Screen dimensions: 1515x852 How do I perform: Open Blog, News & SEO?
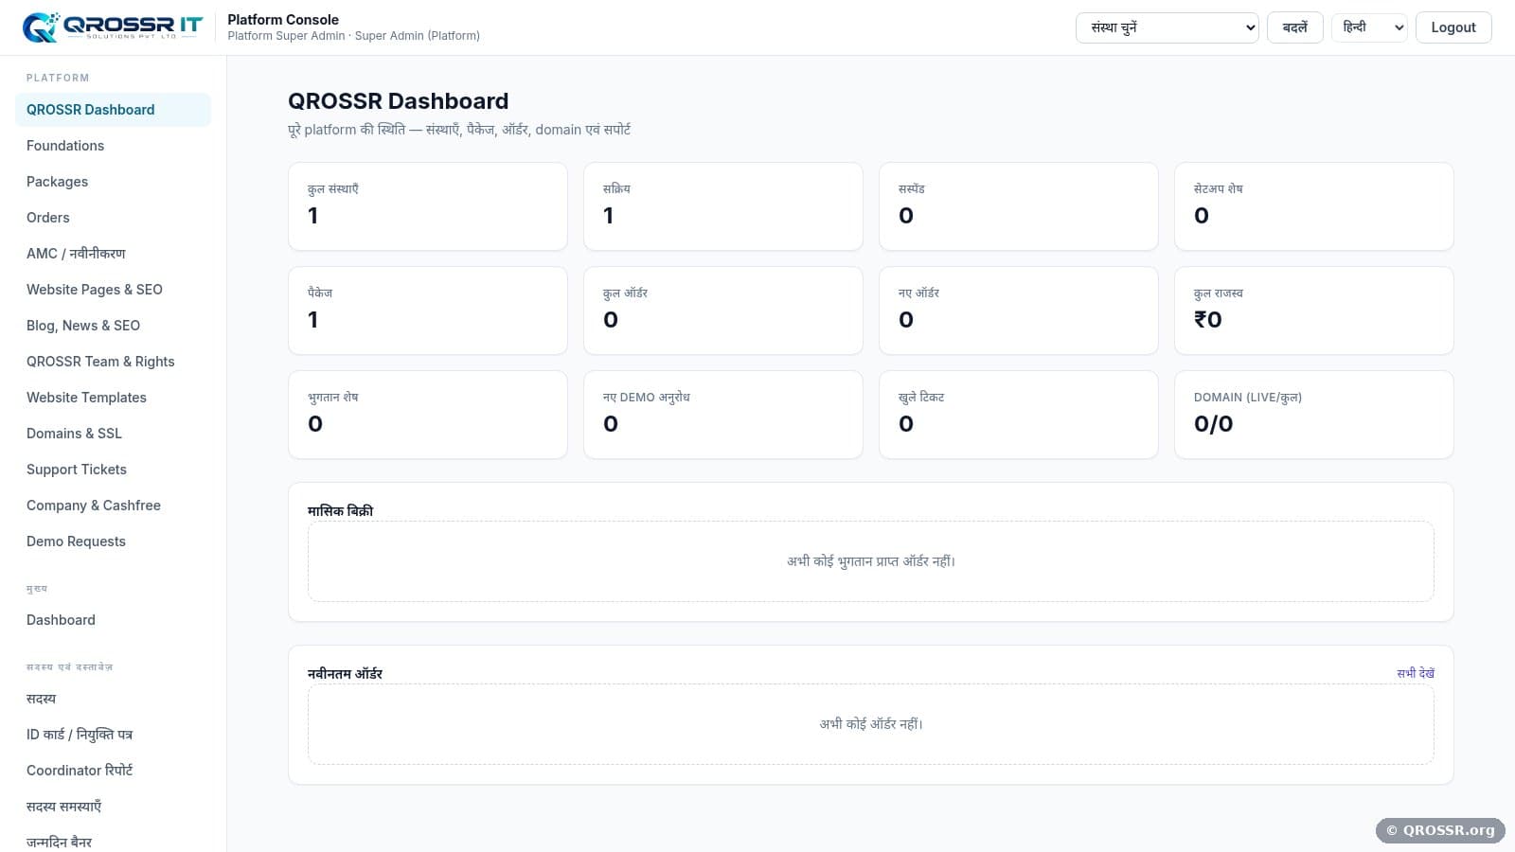coord(113,326)
